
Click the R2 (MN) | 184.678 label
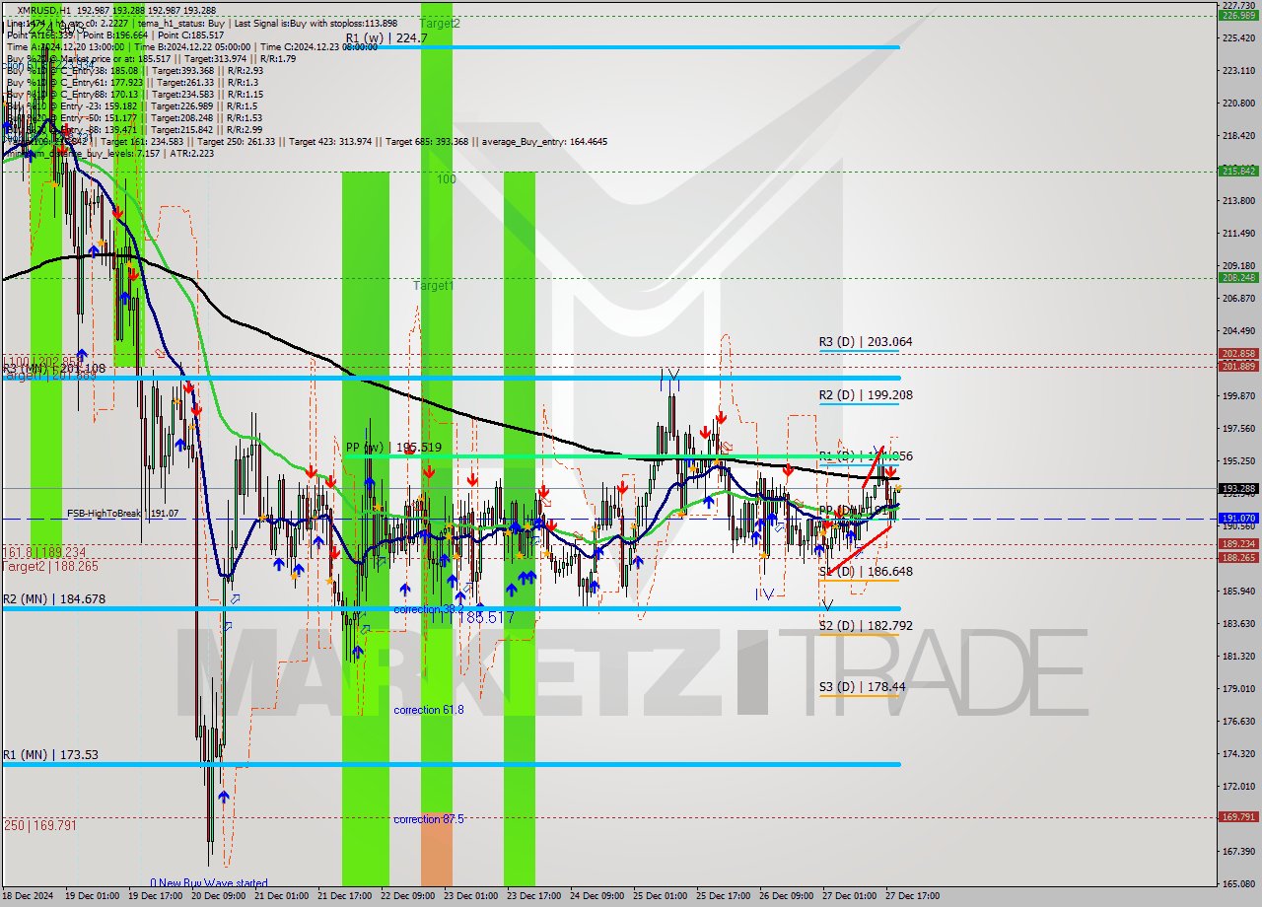pyautogui.click(x=53, y=599)
